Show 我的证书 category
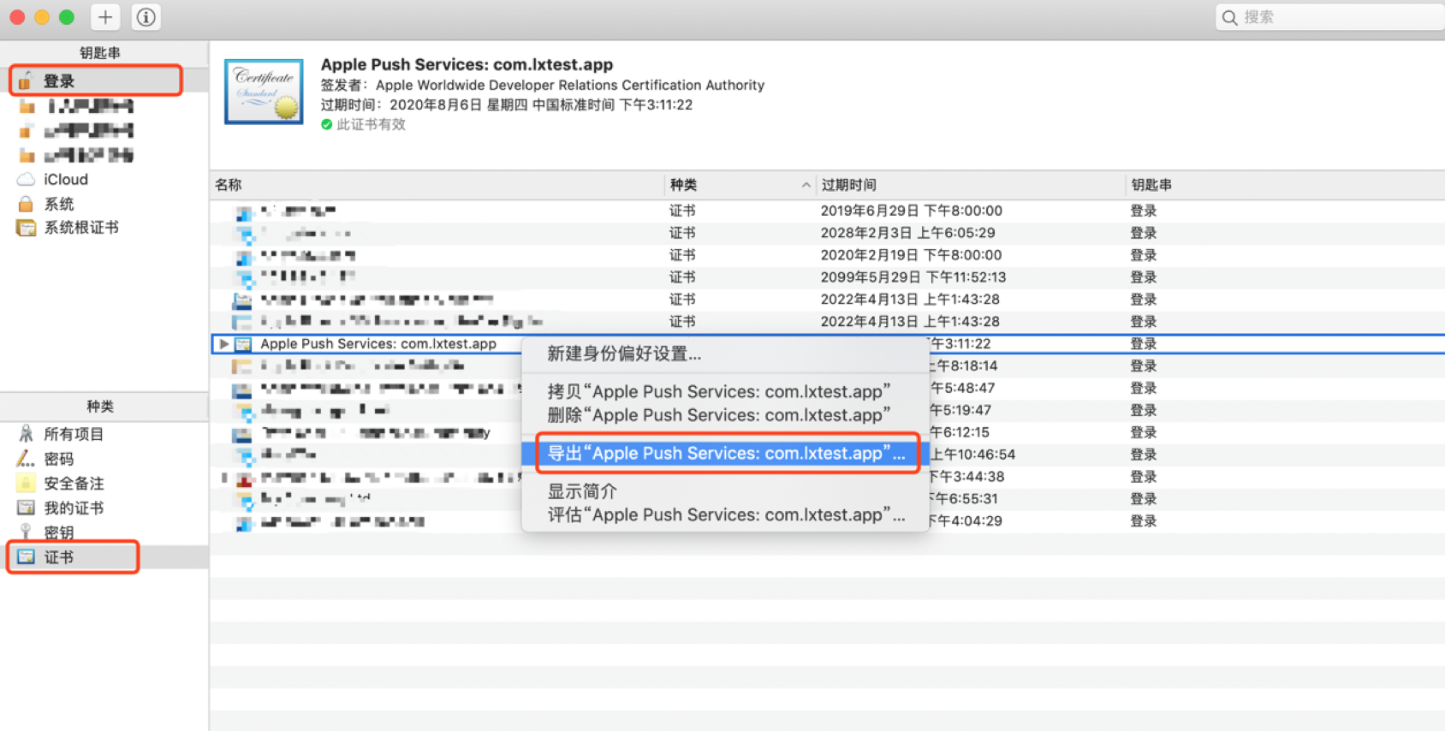Image resolution: width=1445 pixels, height=731 pixels. point(74,508)
